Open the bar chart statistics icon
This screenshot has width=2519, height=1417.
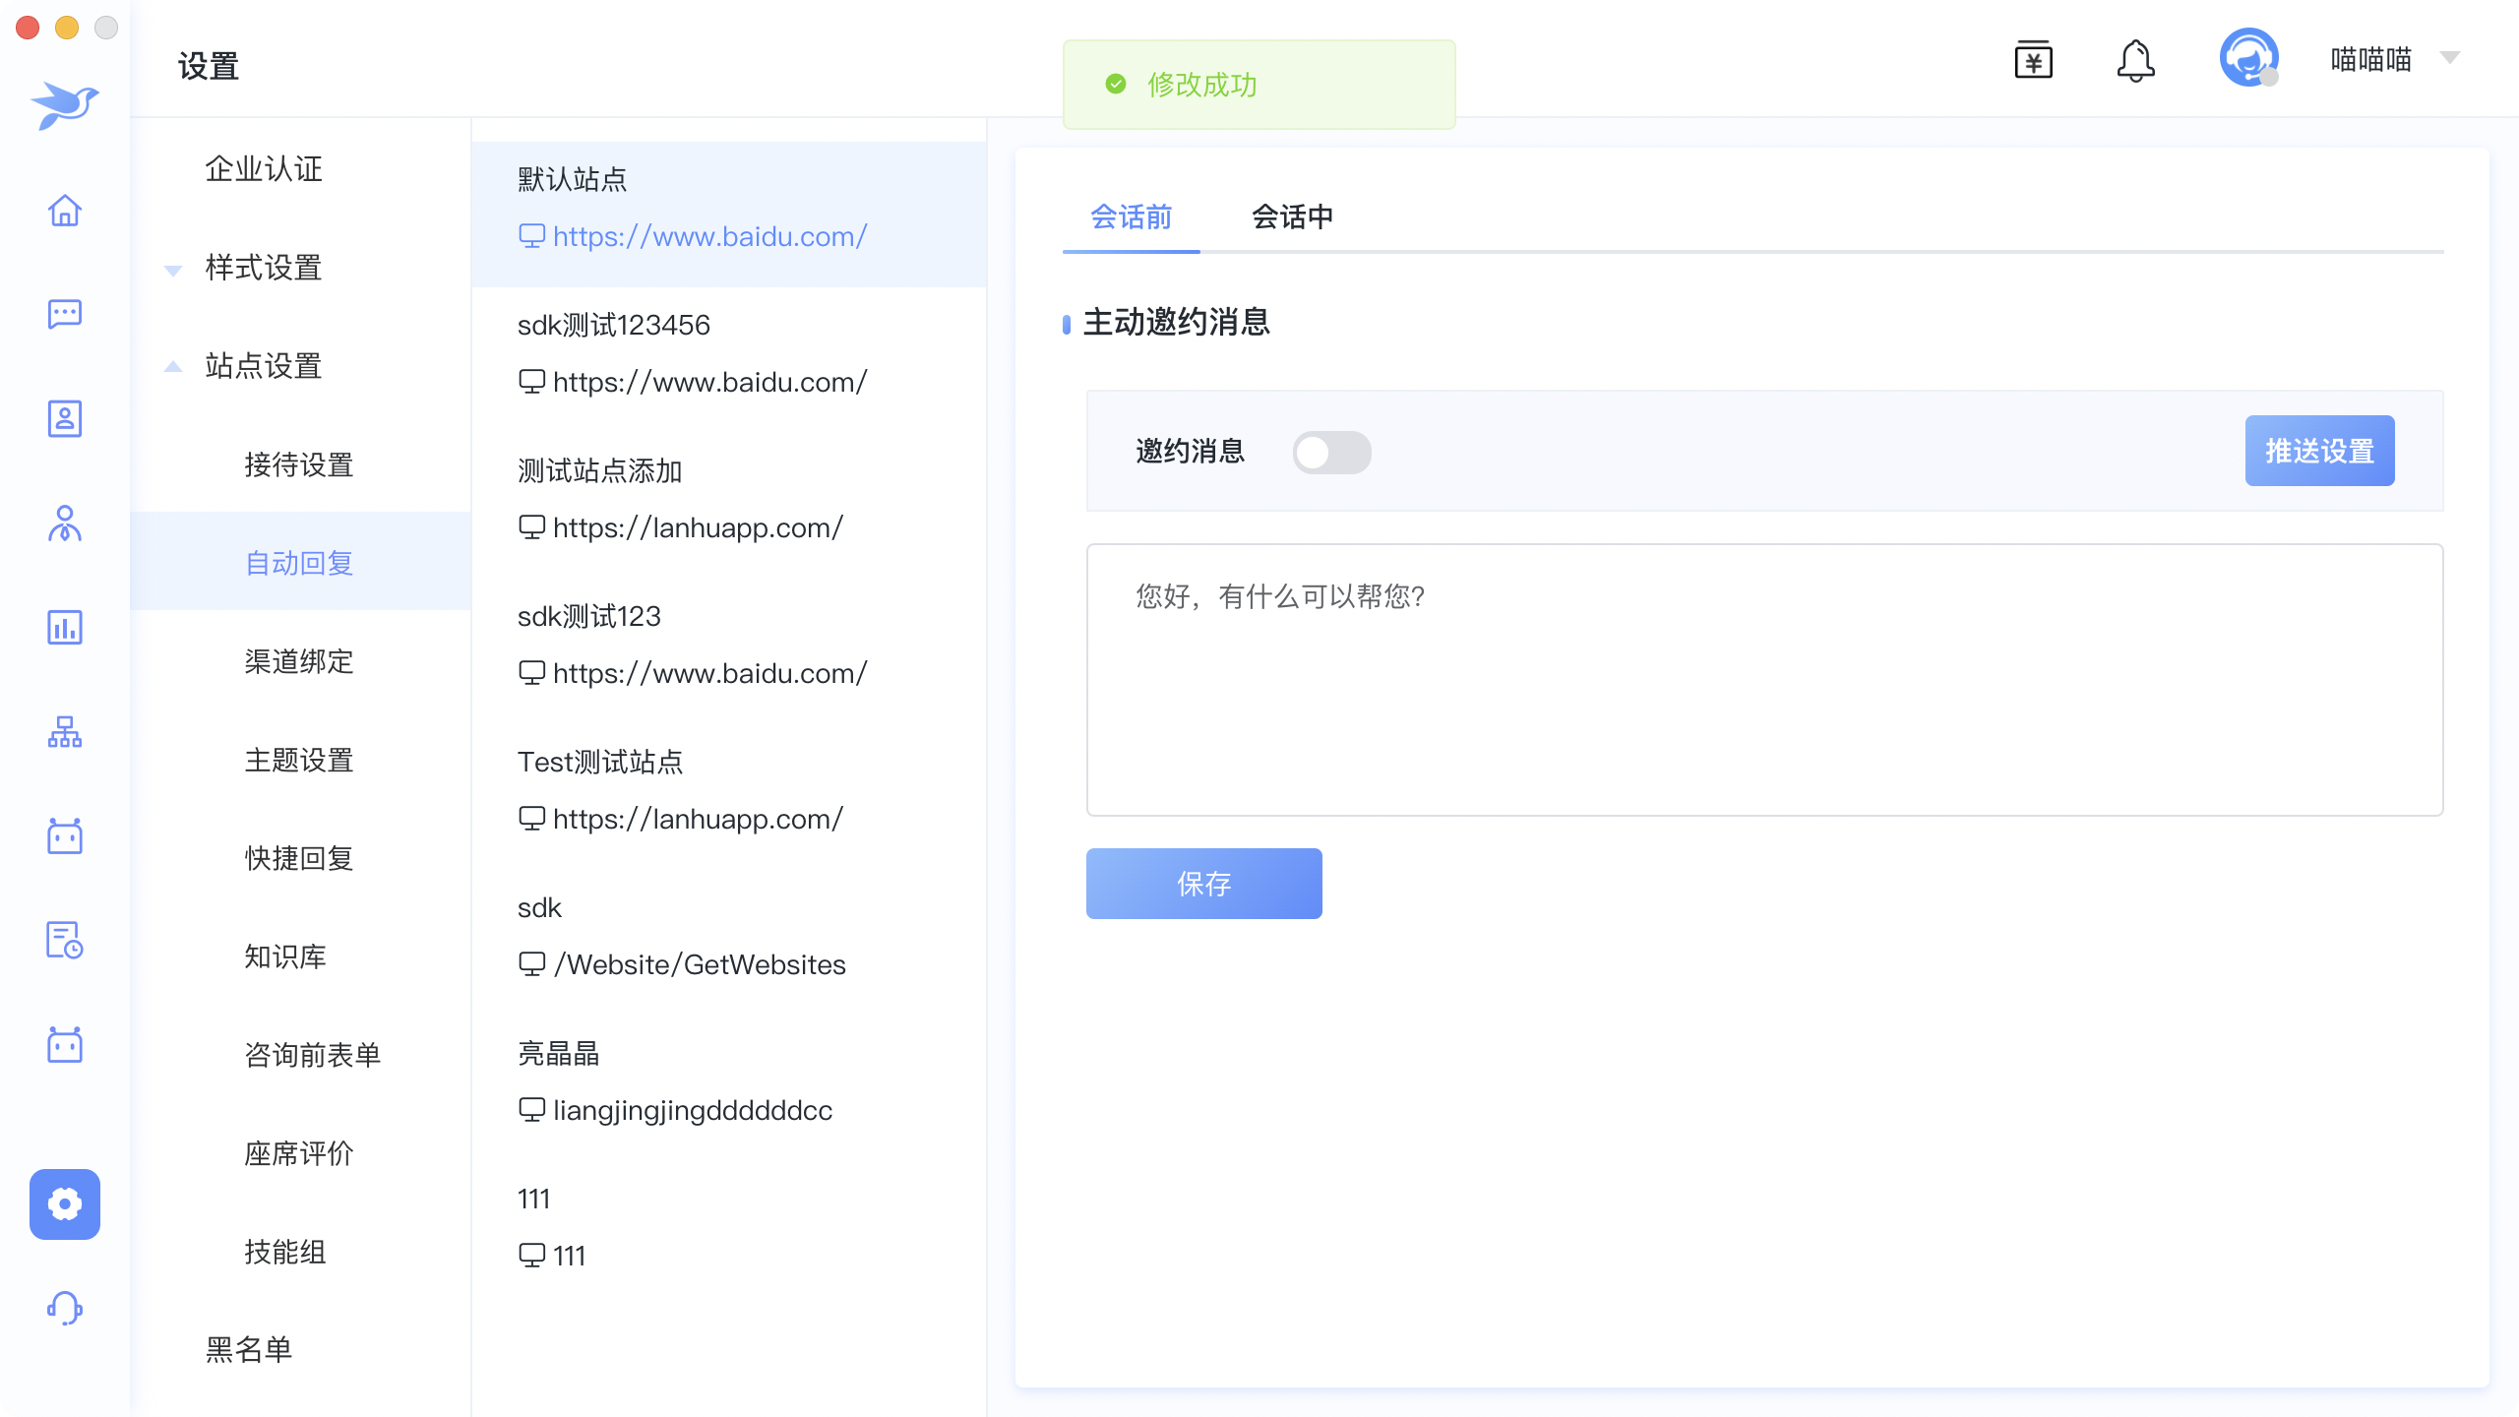point(65,627)
